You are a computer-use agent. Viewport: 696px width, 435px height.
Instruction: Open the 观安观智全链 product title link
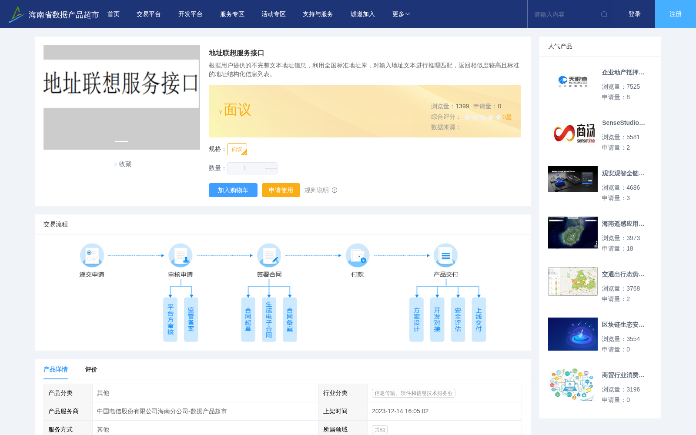click(x=623, y=174)
